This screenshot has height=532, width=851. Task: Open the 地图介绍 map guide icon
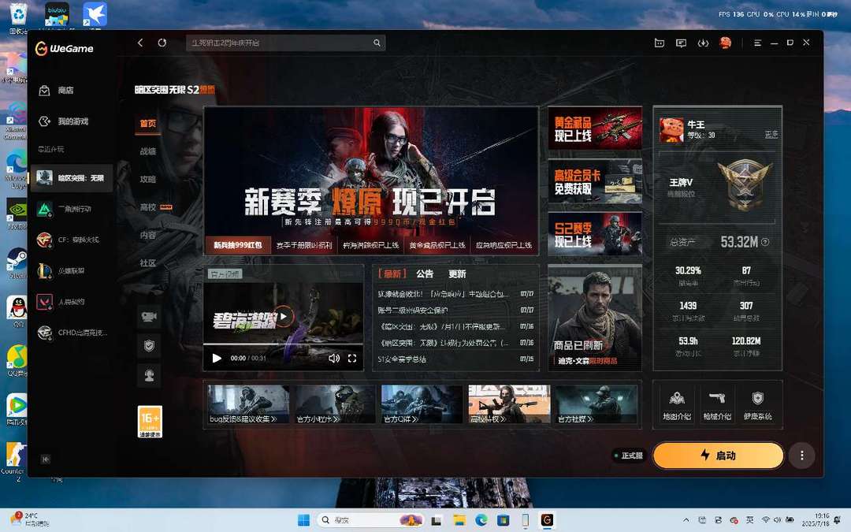click(677, 406)
